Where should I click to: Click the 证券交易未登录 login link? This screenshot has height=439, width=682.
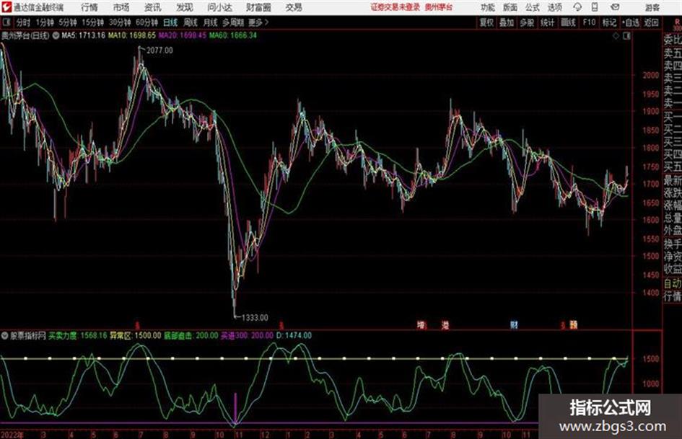395,7
